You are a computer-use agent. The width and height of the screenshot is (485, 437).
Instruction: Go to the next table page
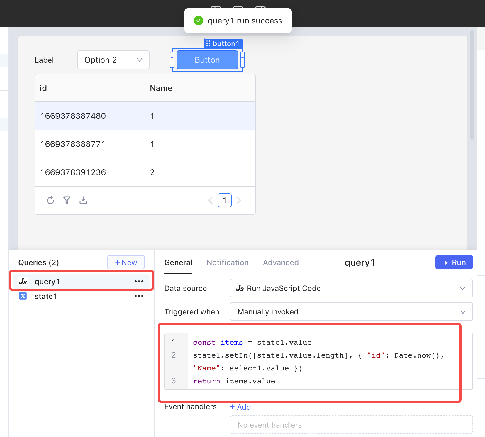pos(239,200)
